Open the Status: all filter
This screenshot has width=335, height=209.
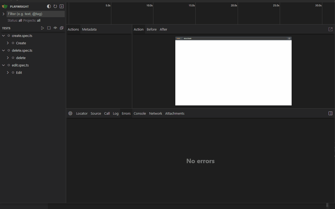(15, 21)
